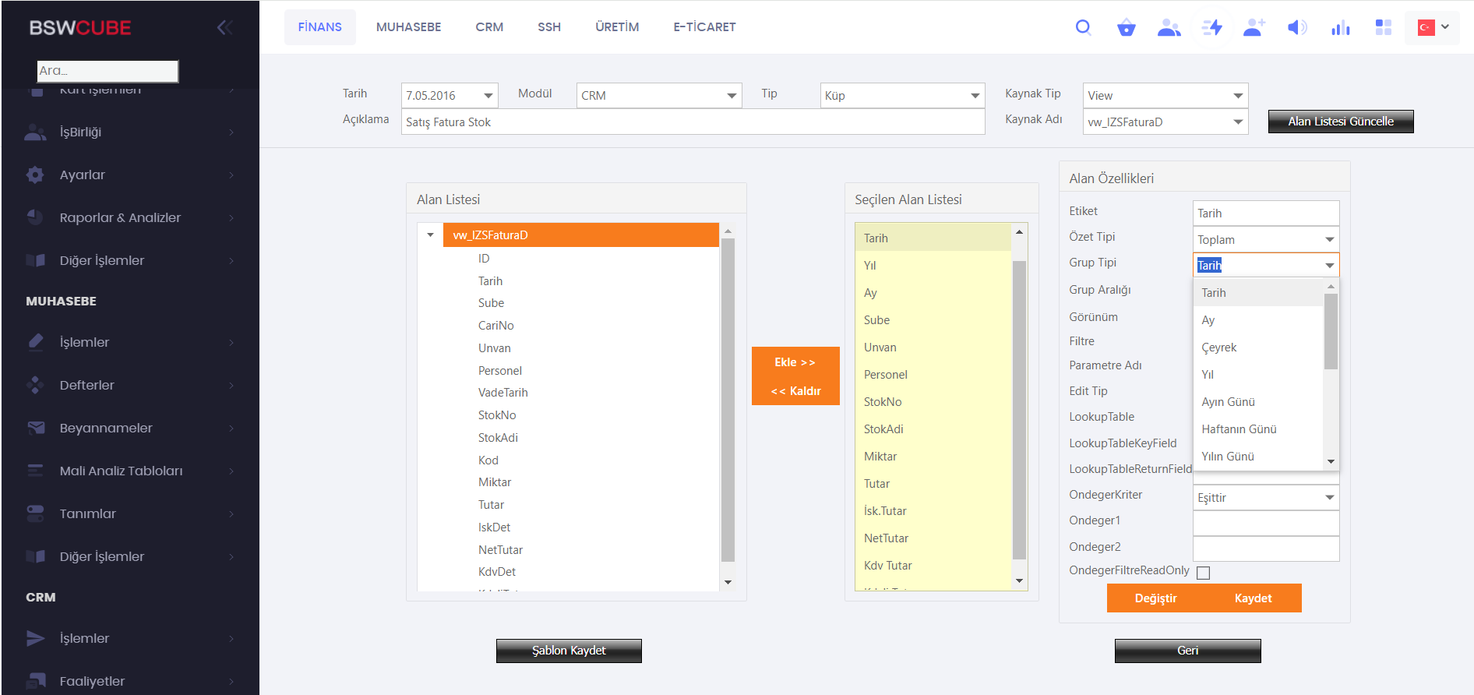1474x695 pixels.
Task: Switch to the MUHASEBE tab
Action: coord(408,27)
